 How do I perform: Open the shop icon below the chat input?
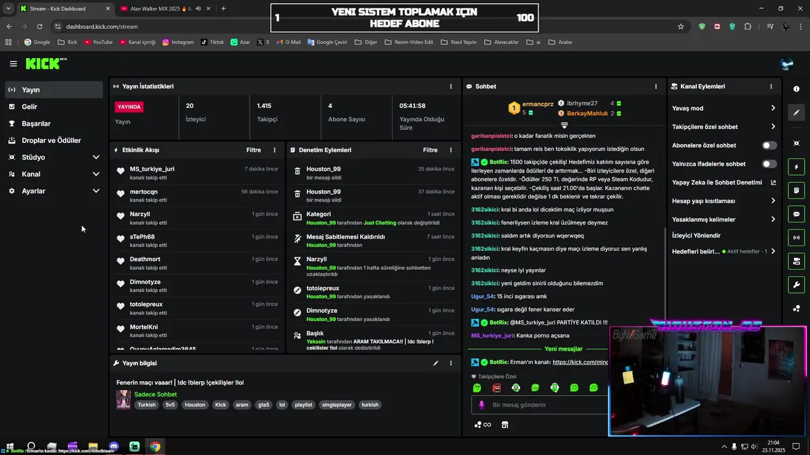[505, 425]
